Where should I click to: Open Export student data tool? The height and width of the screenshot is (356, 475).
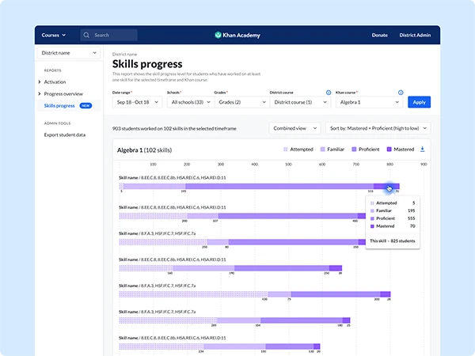tap(65, 134)
